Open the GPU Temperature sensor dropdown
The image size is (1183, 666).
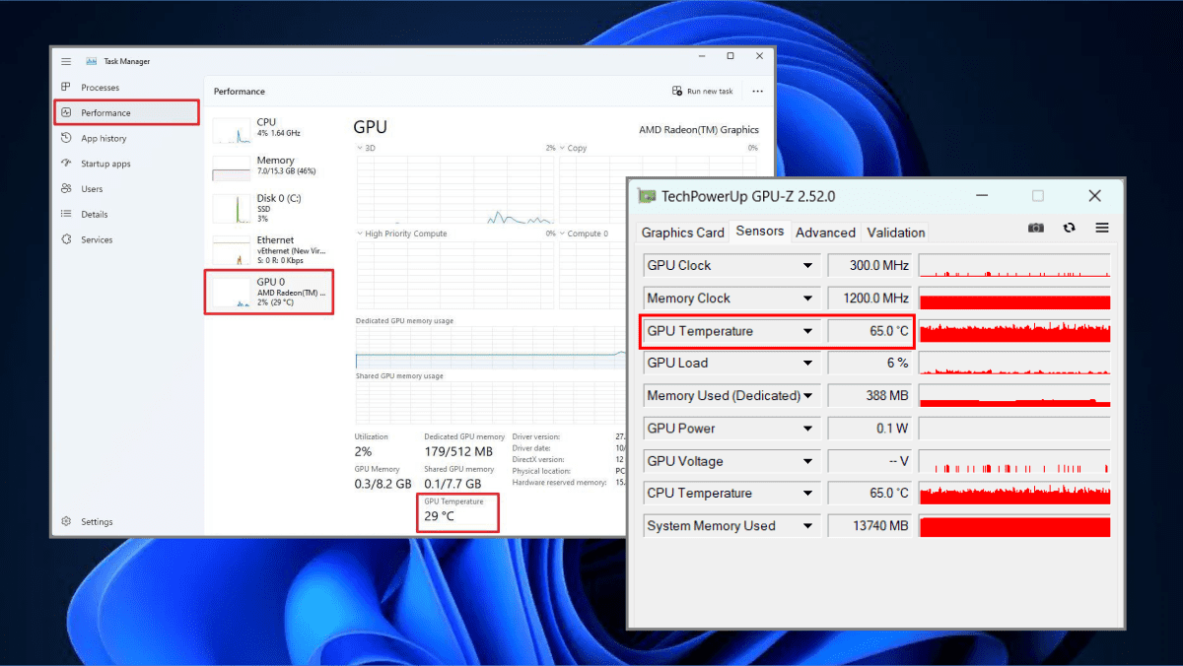click(806, 331)
